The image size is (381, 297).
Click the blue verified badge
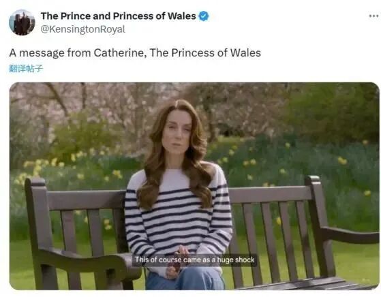pyautogui.click(x=203, y=16)
